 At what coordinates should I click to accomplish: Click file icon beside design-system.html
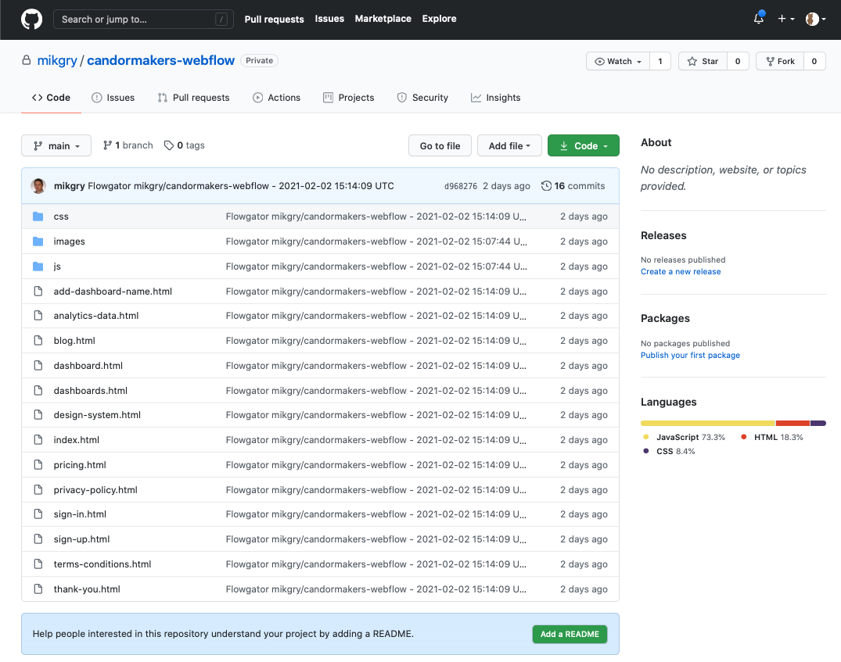(x=38, y=415)
